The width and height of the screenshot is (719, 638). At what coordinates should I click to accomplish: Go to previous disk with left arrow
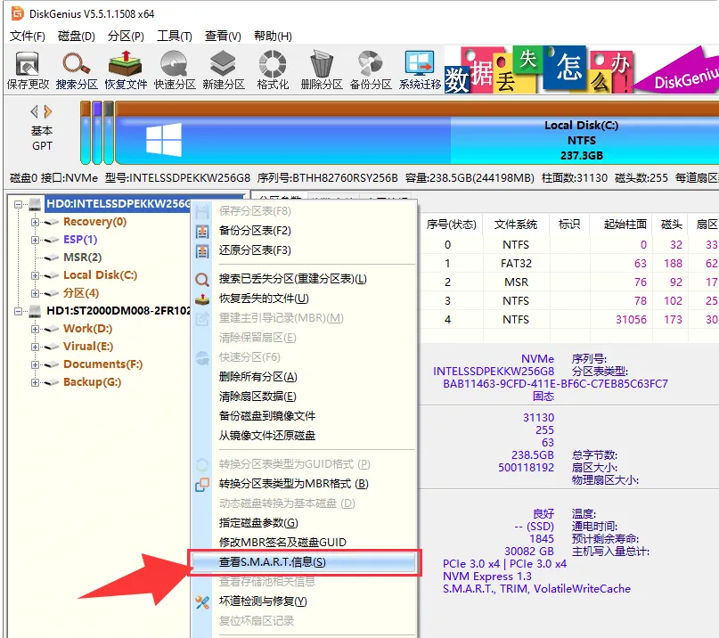(x=34, y=111)
